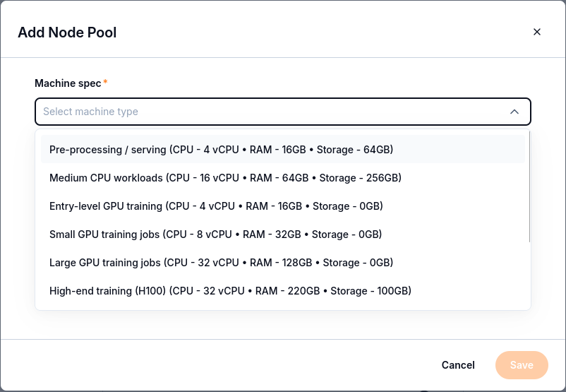Click the Save button

[522, 365]
